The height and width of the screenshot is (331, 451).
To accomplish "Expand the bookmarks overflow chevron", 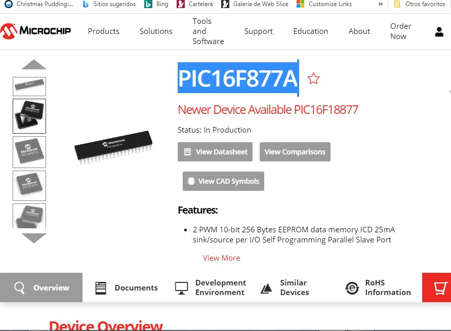I will pyautogui.click(x=380, y=4).
